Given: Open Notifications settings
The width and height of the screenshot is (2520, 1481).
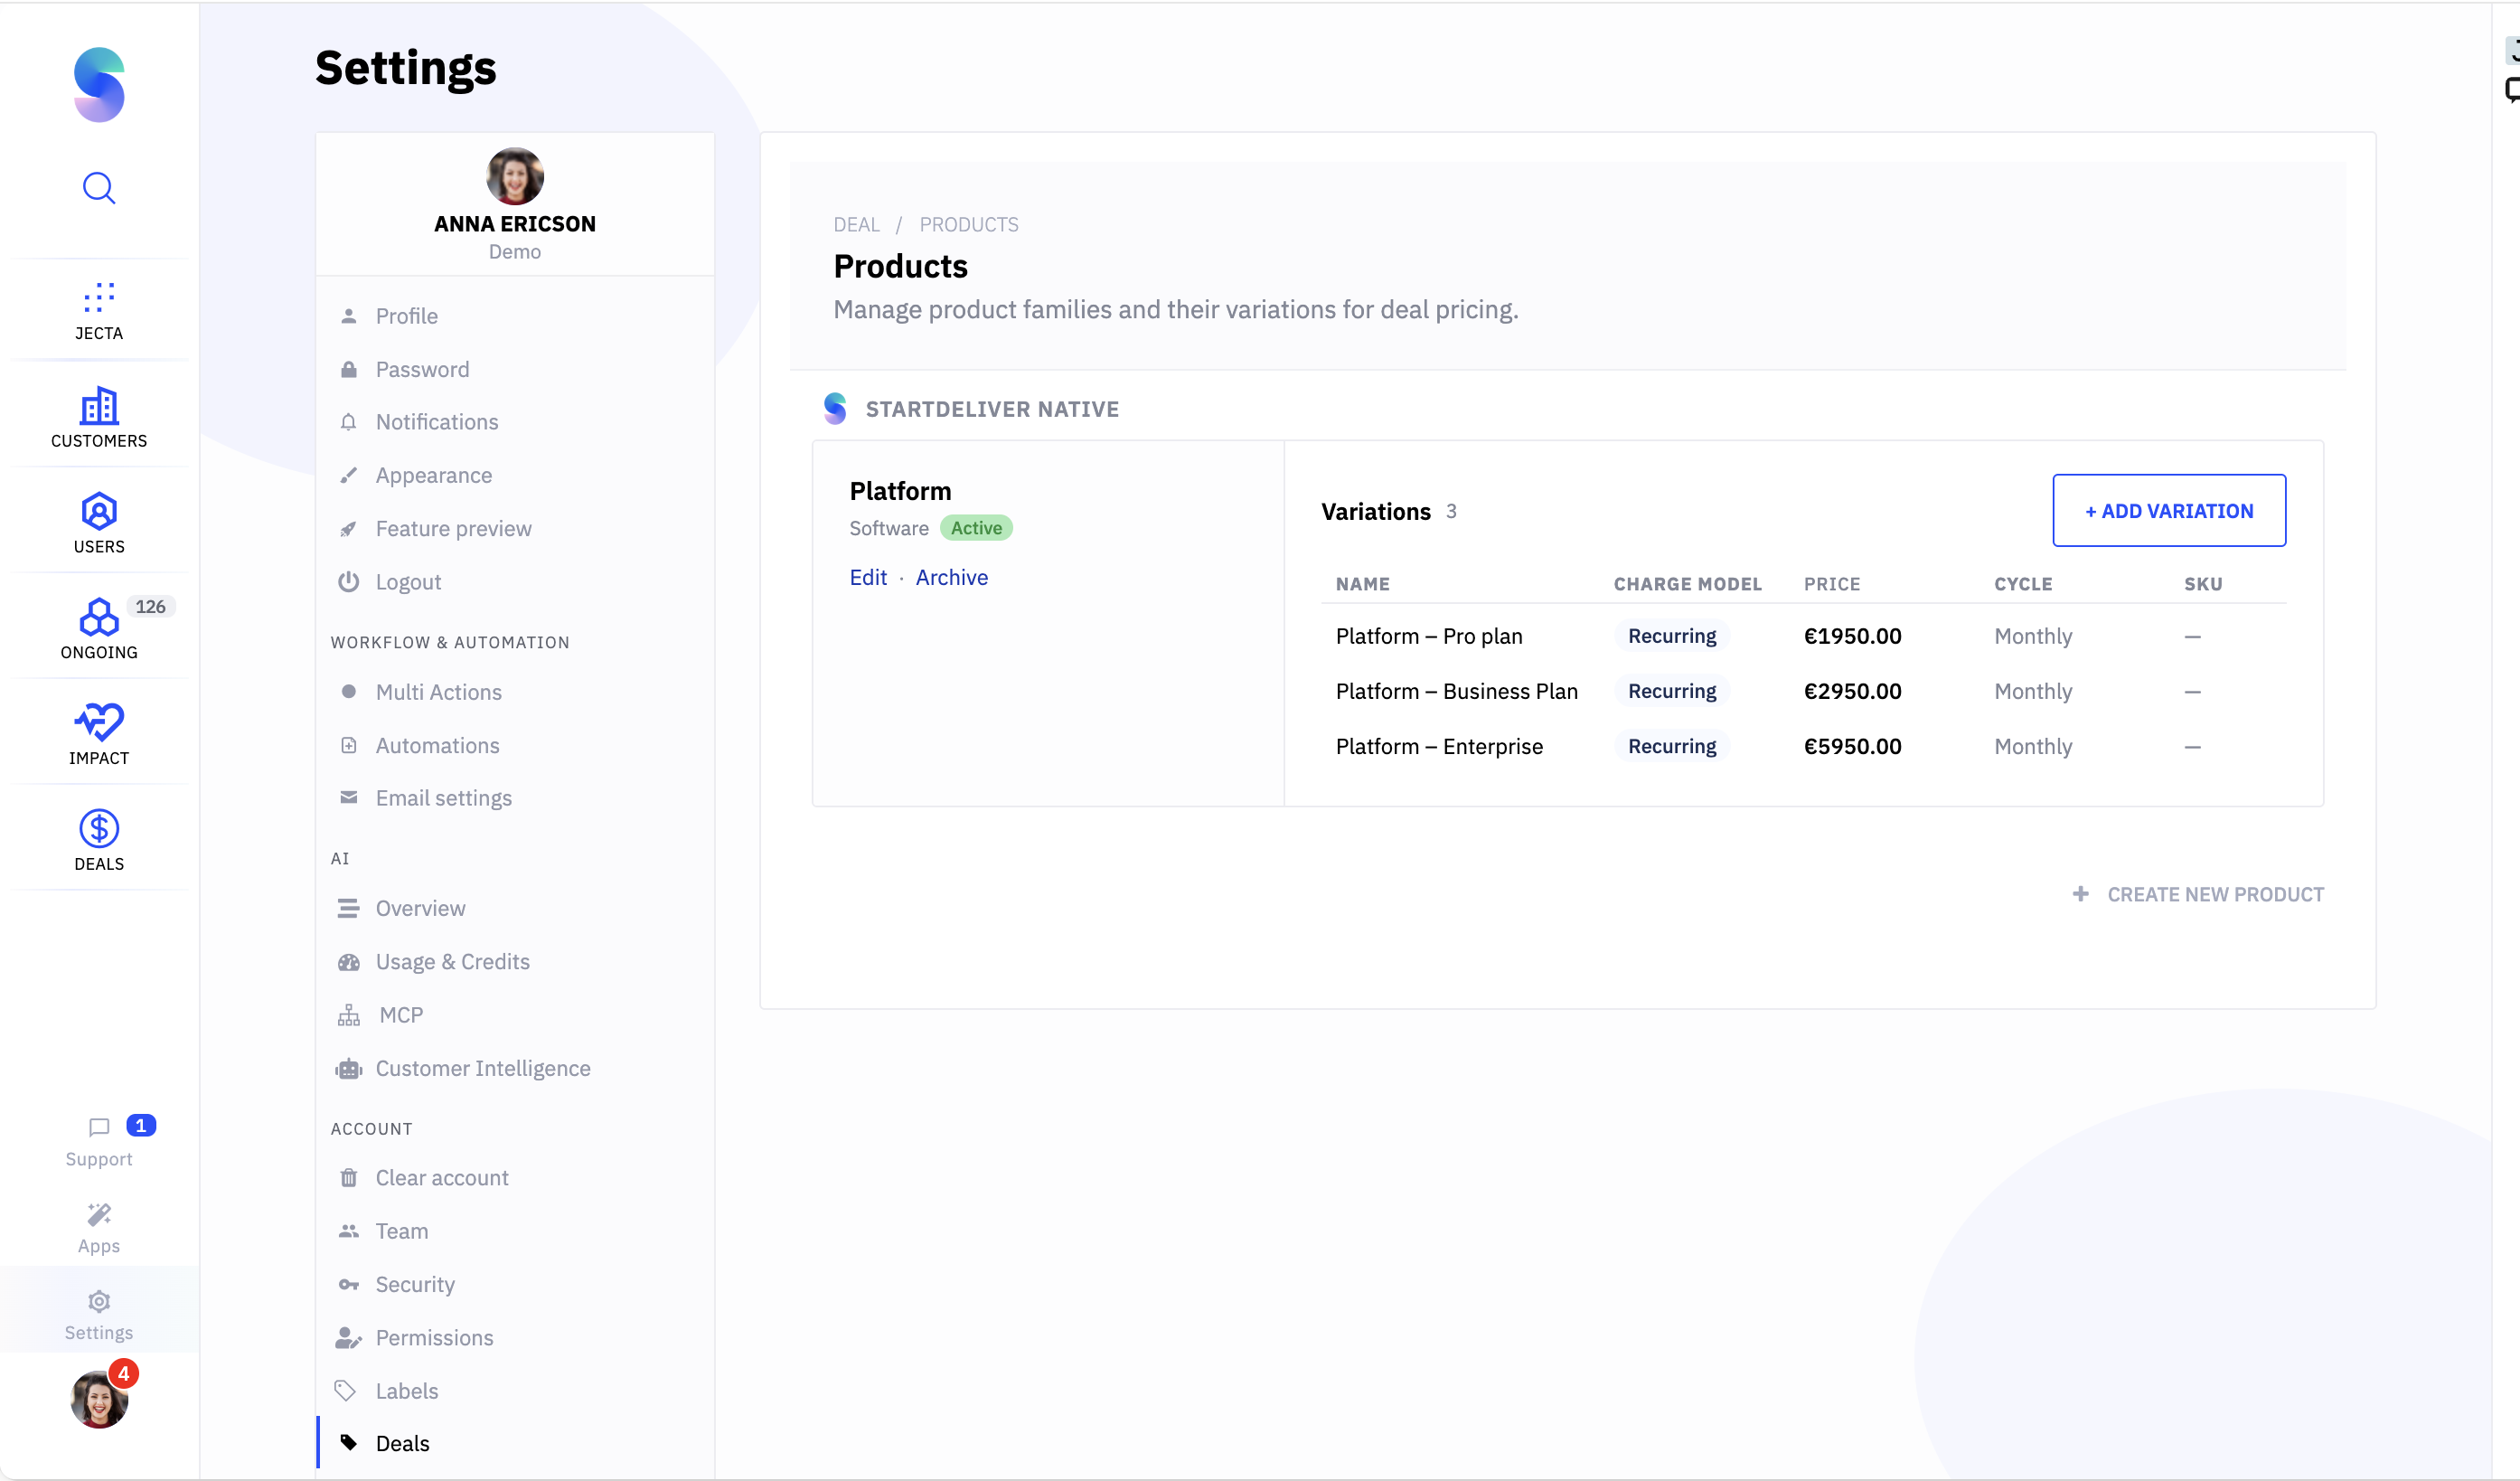Looking at the screenshot, I should [x=436, y=422].
